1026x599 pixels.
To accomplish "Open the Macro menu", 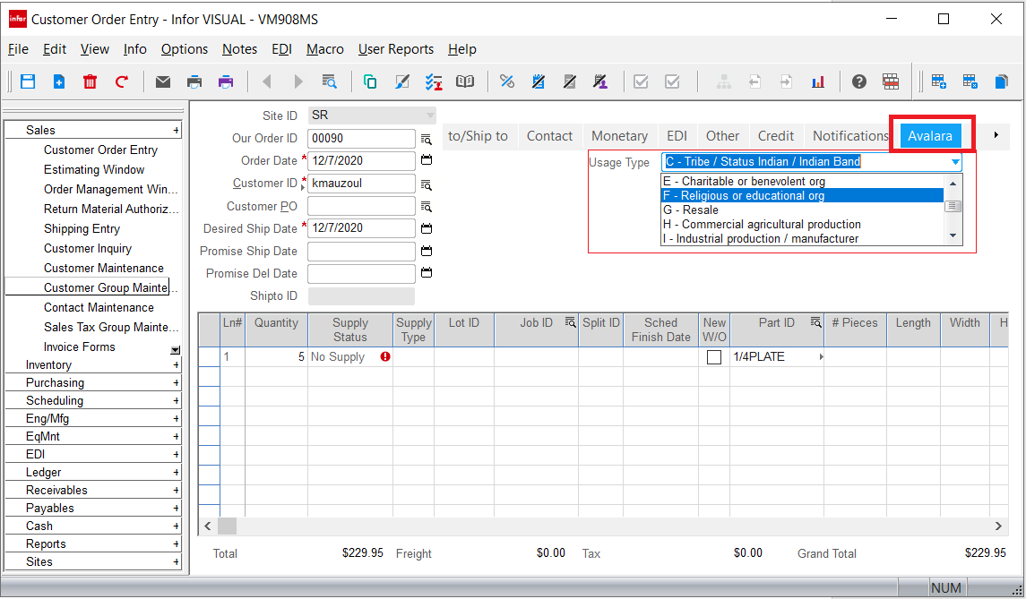I will point(324,49).
